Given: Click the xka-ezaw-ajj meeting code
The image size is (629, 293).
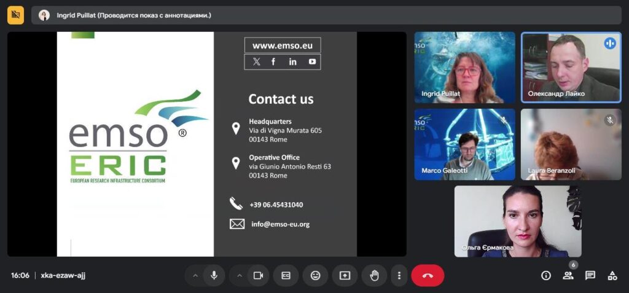Looking at the screenshot, I should point(63,276).
